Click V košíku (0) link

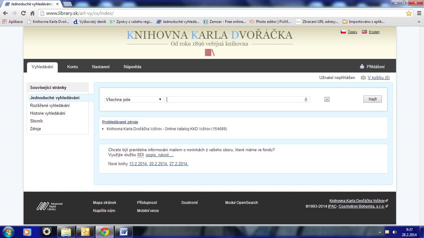(x=379, y=78)
